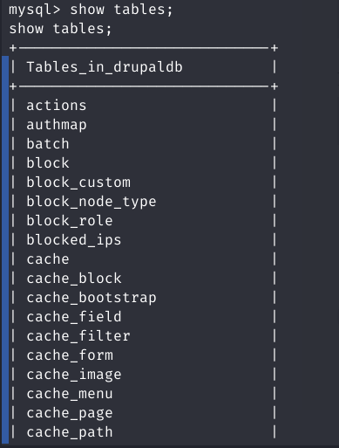Select the Tables_in_drupaldb header text
339x448 pixels.
click(105, 67)
